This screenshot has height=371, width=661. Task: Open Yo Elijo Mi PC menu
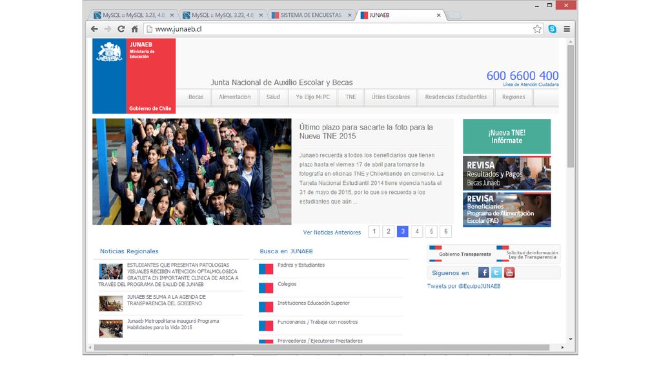tap(313, 97)
